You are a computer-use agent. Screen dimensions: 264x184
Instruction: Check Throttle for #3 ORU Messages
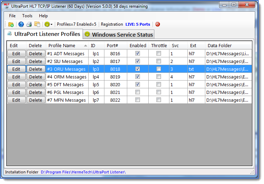click(x=159, y=69)
